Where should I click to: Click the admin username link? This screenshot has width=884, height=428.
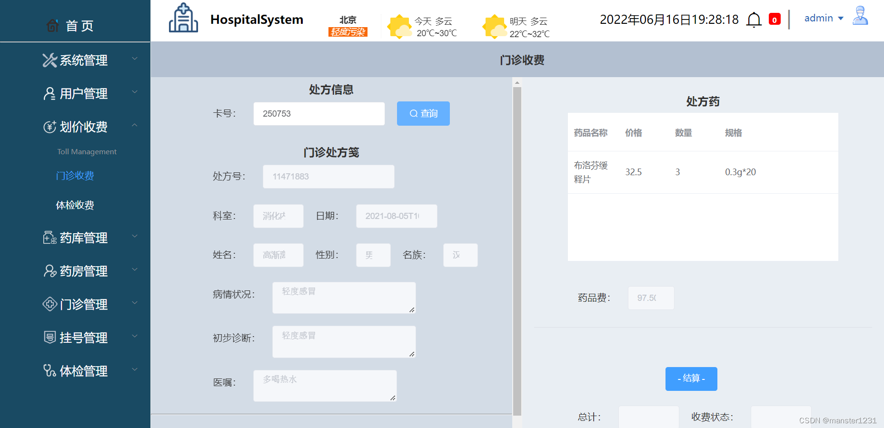point(819,18)
